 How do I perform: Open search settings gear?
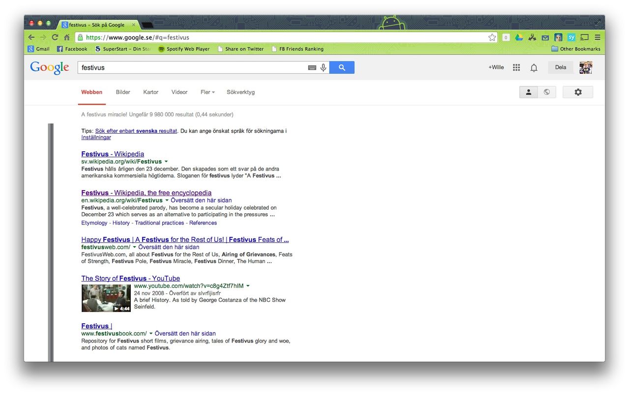pyautogui.click(x=578, y=92)
